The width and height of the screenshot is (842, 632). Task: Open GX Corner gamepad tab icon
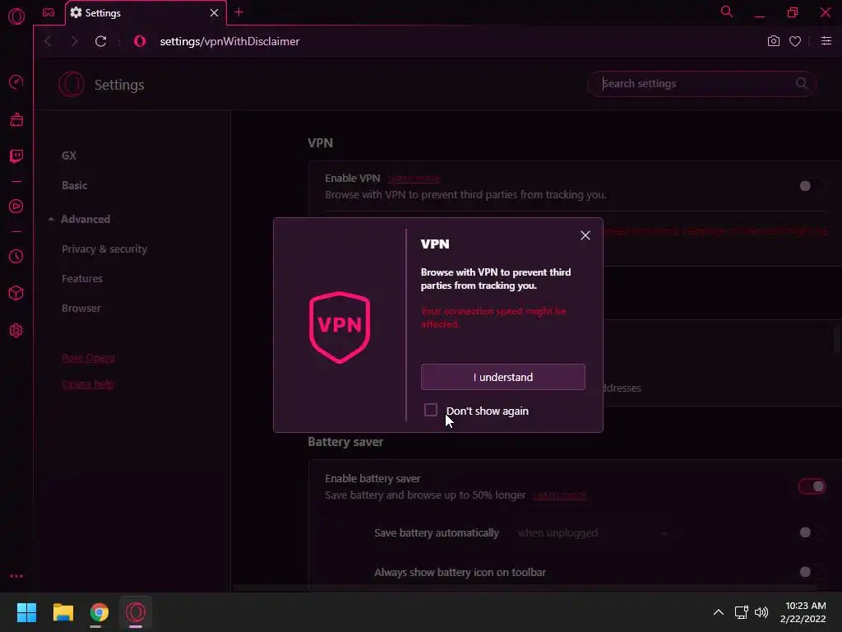(x=49, y=12)
